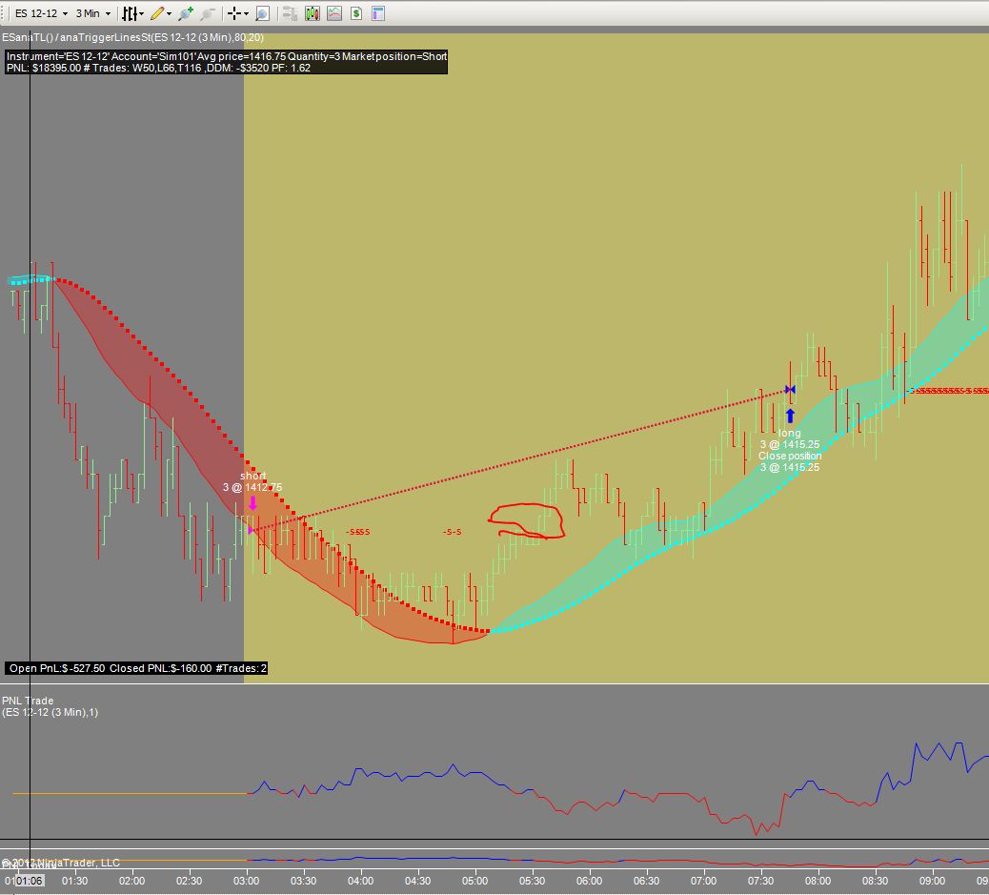This screenshot has height=895, width=989.
Task: Open the chart properties window icon
Action: pos(378,13)
